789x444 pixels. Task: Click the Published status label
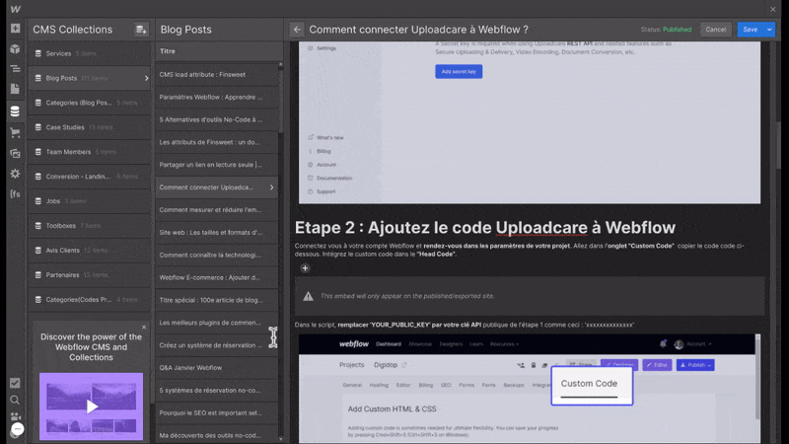click(x=677, y=30)
